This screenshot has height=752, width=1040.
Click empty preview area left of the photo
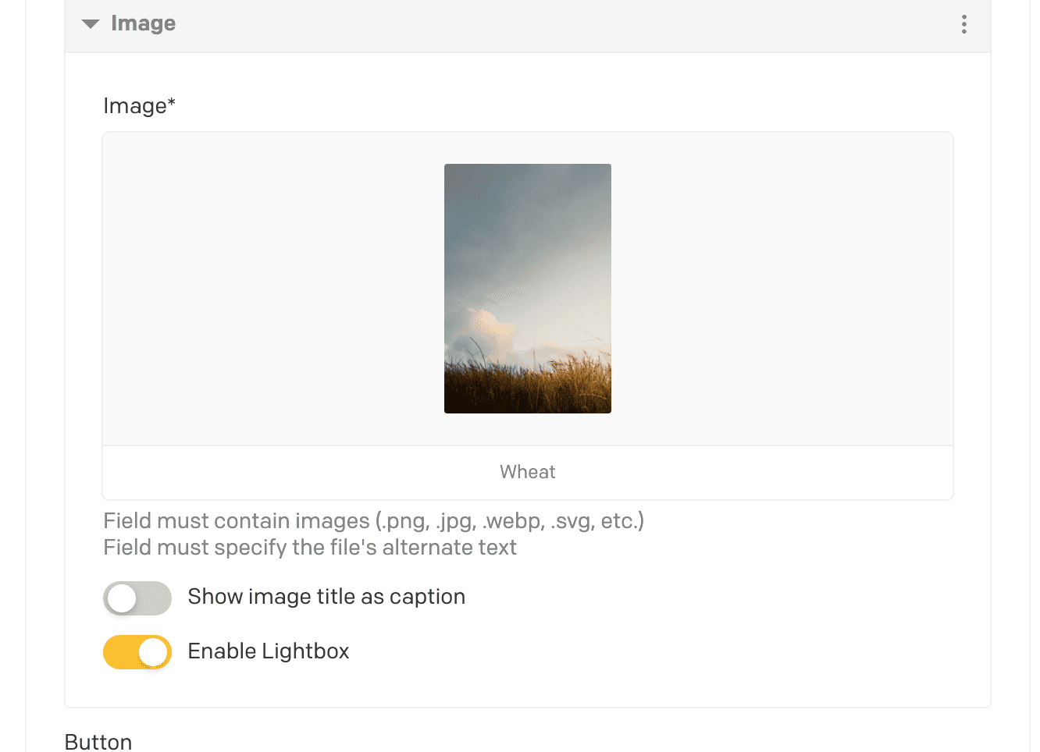[x=273, y=289]
